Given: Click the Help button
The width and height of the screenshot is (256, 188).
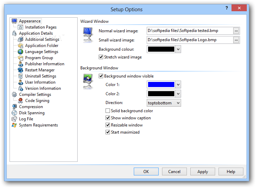Looking at the screenshot, I should point(231,172).
